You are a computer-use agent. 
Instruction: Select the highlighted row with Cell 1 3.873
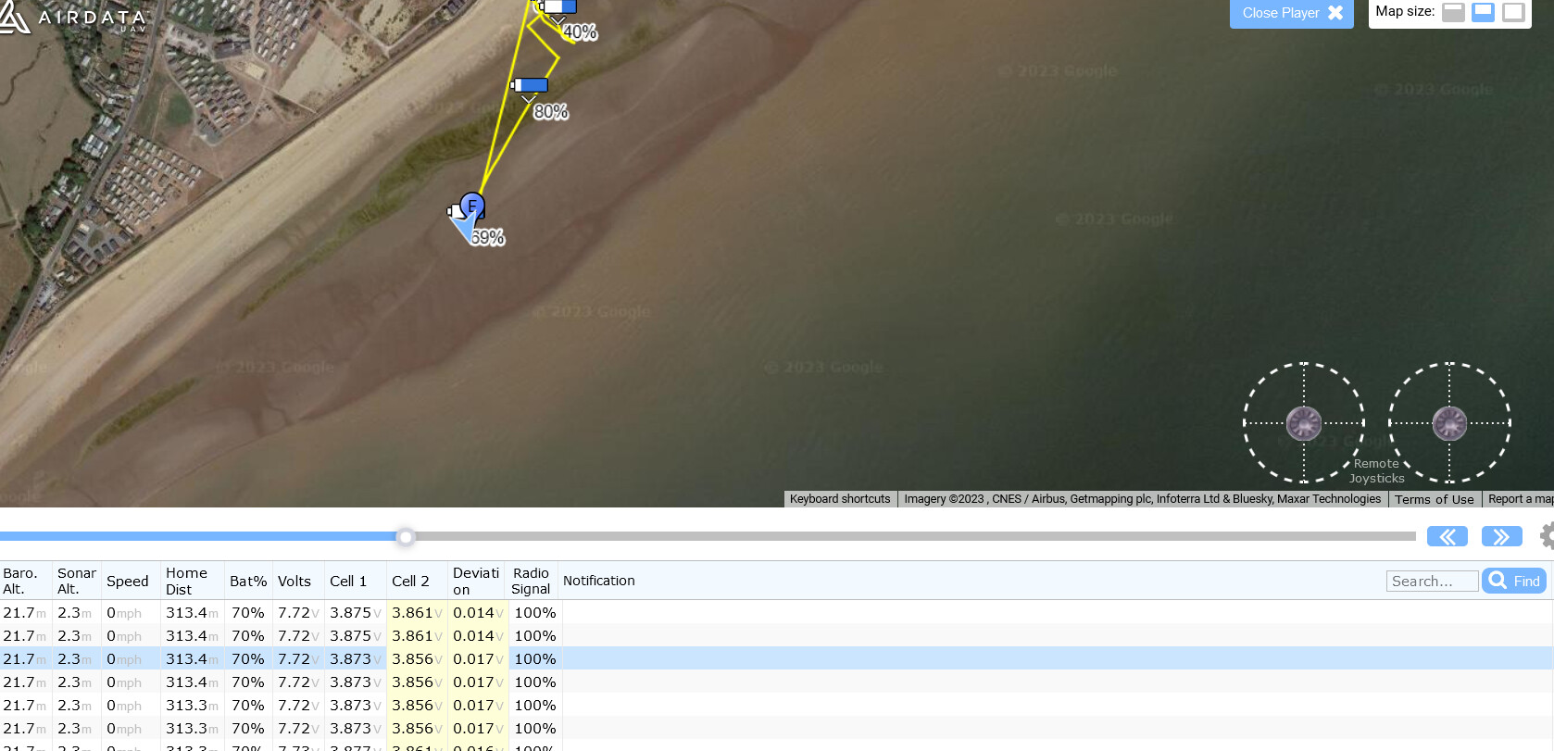click(350, 658)
